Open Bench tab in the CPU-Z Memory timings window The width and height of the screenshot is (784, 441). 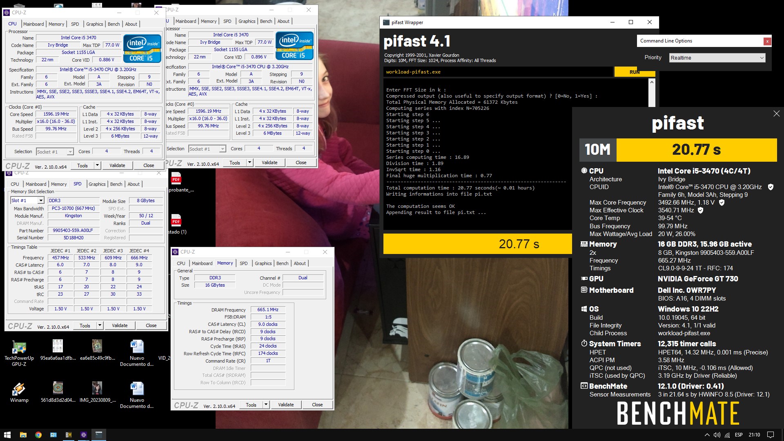pyautogui.click(x=282, y=263)
